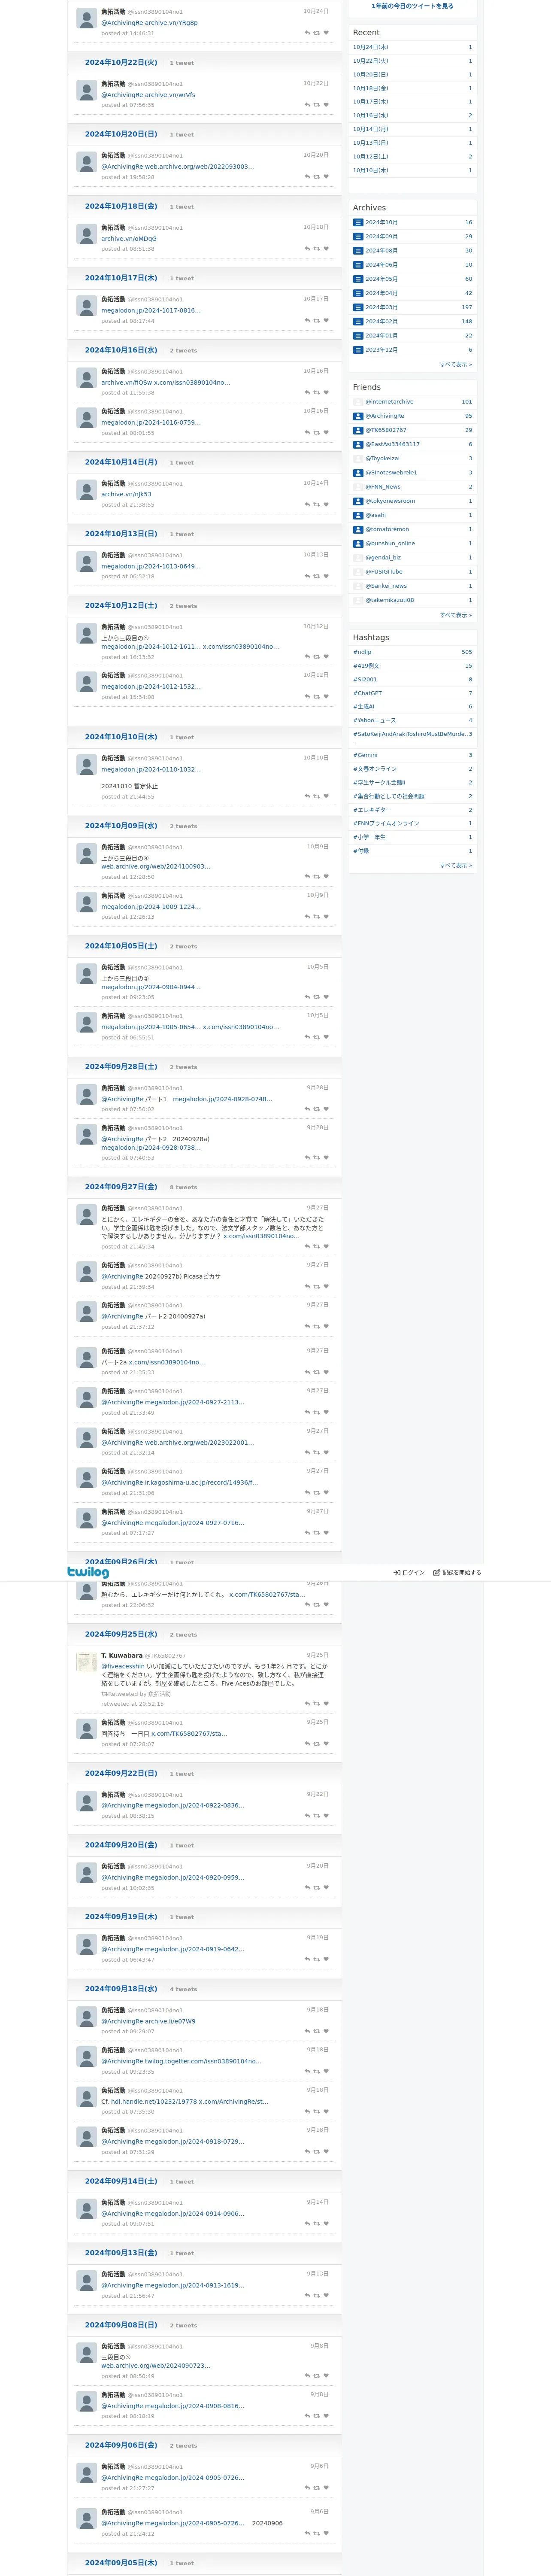Click archive icon beside 2024年05月

358,279
